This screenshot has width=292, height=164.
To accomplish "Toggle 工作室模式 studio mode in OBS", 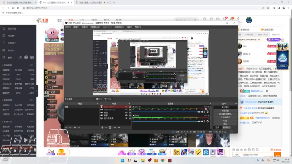I will [225, 117].
